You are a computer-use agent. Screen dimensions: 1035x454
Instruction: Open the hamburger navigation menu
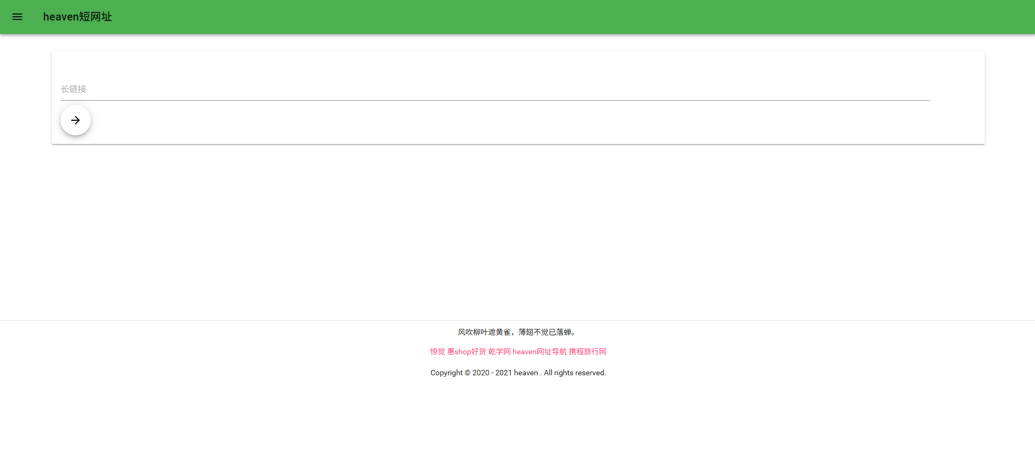[17, 17]
